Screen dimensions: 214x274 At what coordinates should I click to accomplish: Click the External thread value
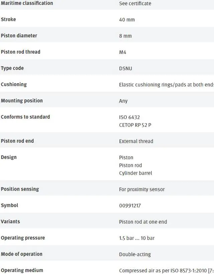[x=136, y=141]
